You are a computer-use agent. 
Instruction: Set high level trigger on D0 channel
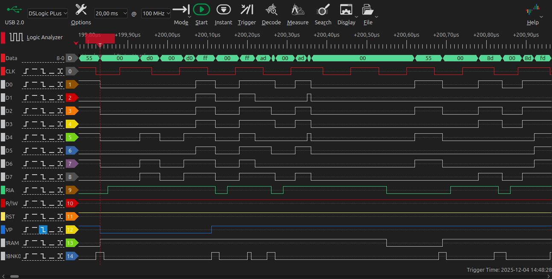pos(35,85)
